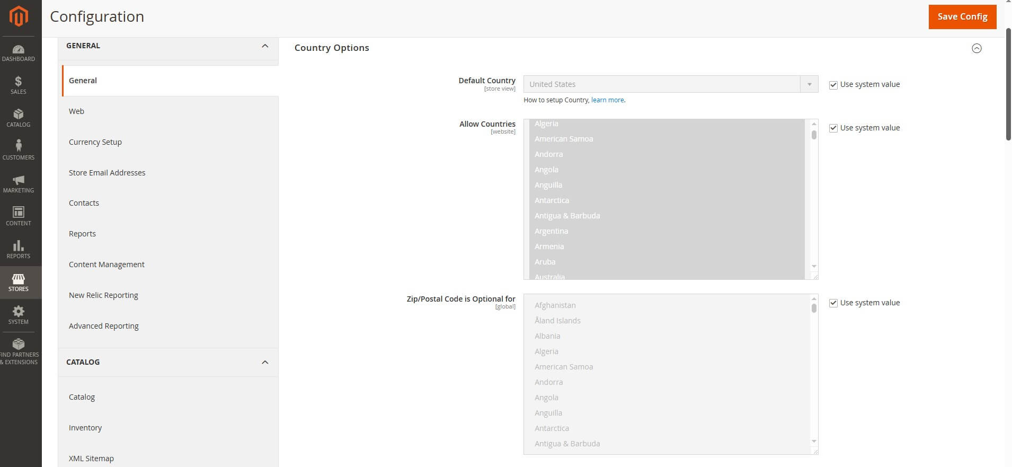
Task: Click the Save Config button
Action: 962,17
